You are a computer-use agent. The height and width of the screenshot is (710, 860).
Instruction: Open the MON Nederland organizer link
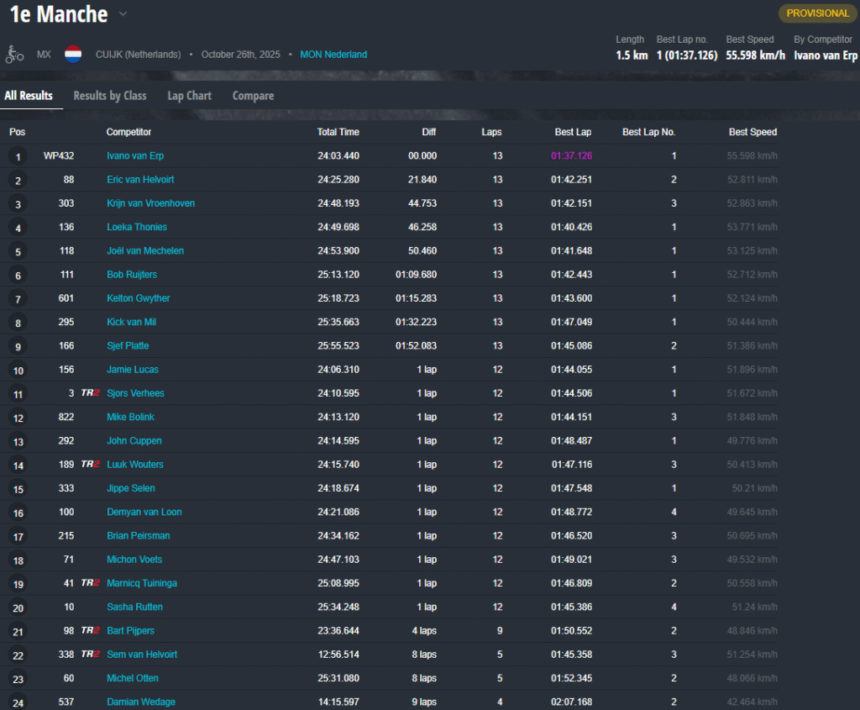click(333, 55)
